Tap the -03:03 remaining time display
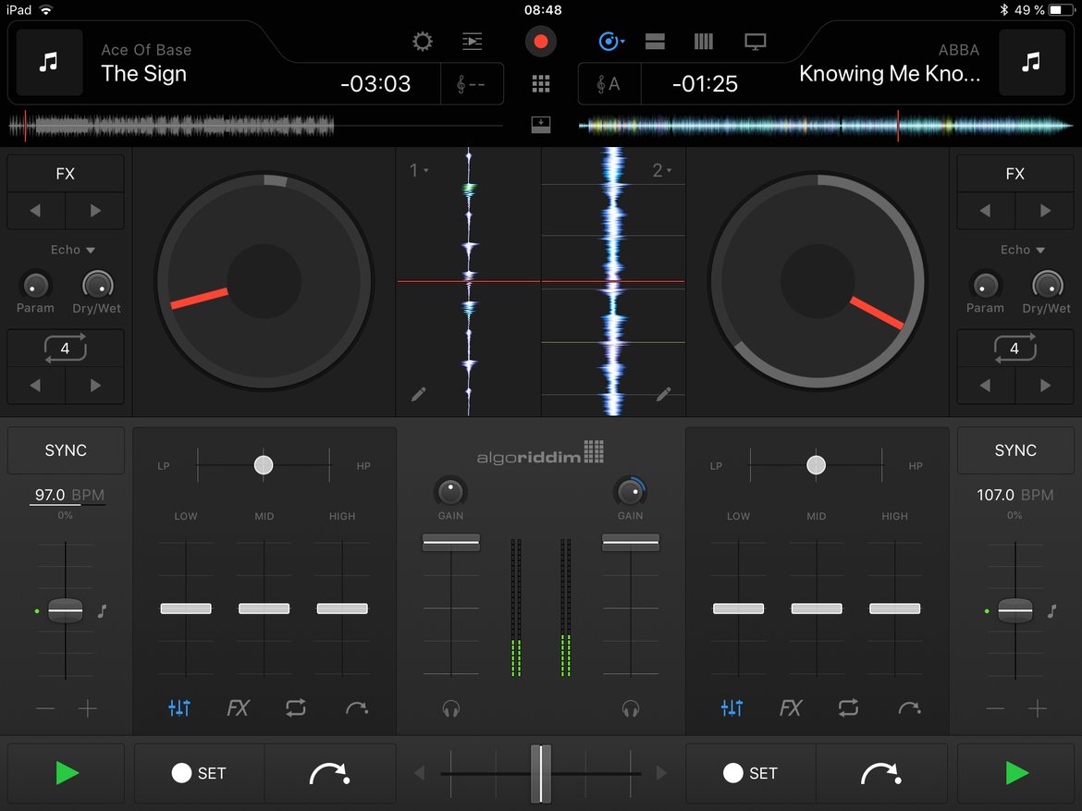 click(x=375, y=84)
